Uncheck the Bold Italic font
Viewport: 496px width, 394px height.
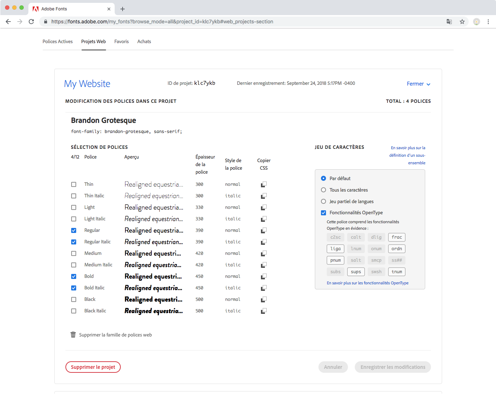74,288
